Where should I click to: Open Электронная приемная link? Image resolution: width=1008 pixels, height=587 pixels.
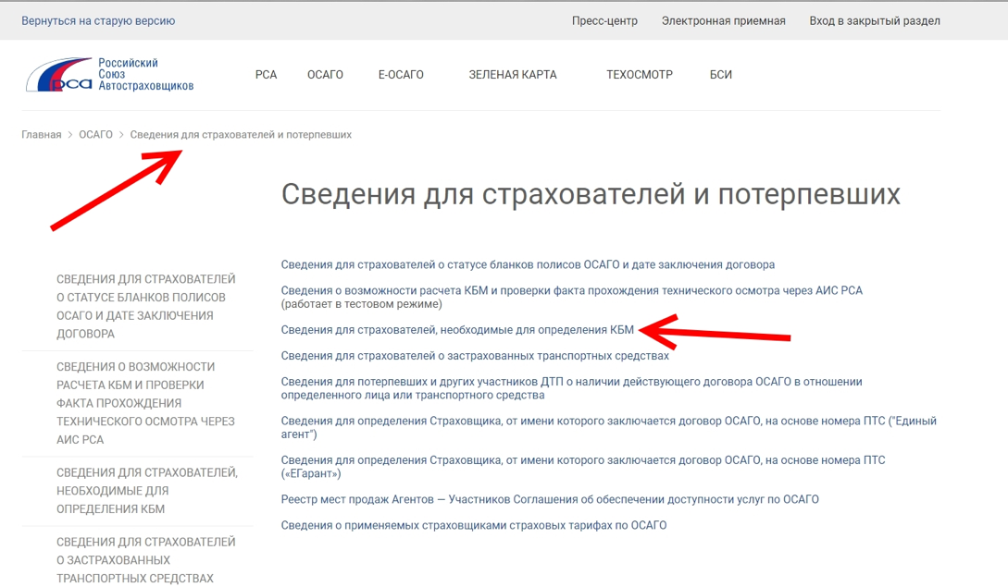click(724, 20)
